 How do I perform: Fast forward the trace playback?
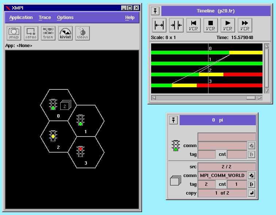[245, 25]
